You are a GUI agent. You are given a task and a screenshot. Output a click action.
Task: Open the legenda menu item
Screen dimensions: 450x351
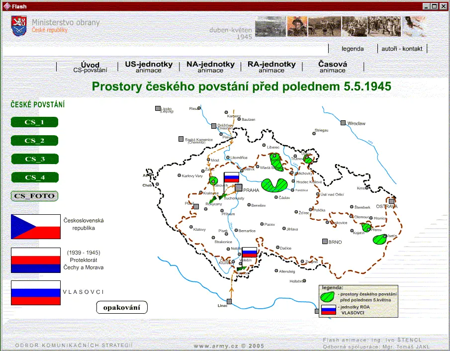(353, 49)
